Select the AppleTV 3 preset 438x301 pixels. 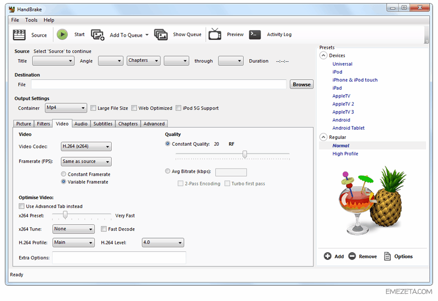point(343,112)
